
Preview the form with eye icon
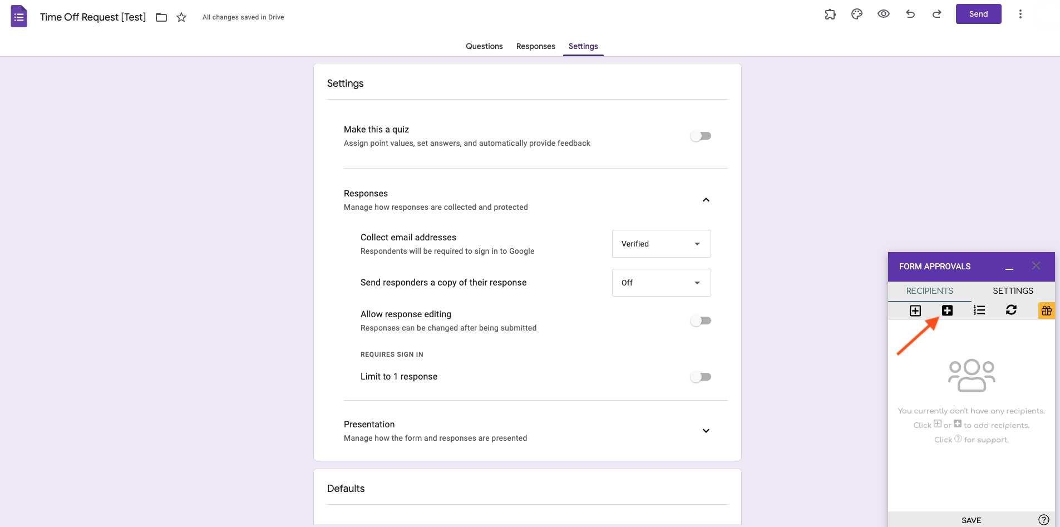(x=884, y=14)
